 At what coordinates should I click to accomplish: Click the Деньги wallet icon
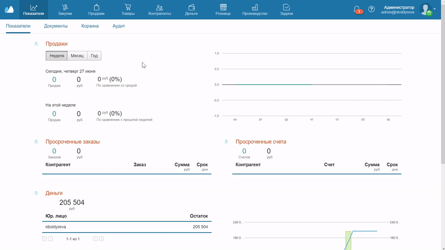pyautogui.click(x=191, y=7)
